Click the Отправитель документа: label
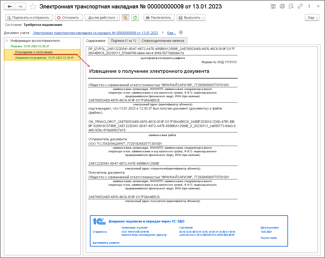 (x=108, y=139)
